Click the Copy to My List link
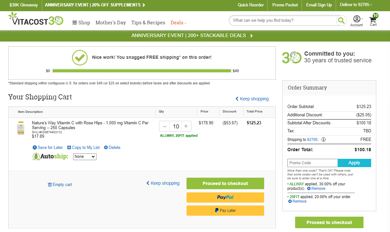Screen dimensions: 390x232 point(83,148)
